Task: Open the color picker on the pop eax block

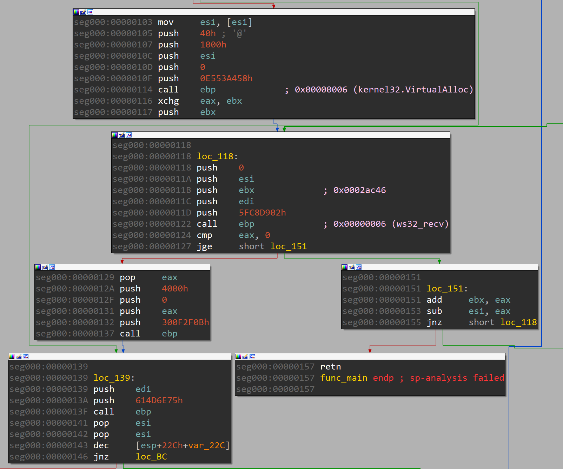Action: click(x=38, y=267)
